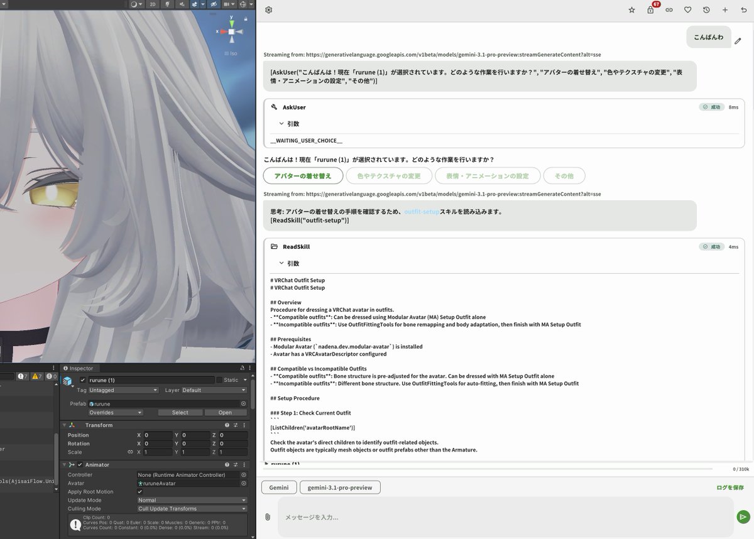
Task: Toggle Animator component enabled checkbox
Action: tap(80, 465)
